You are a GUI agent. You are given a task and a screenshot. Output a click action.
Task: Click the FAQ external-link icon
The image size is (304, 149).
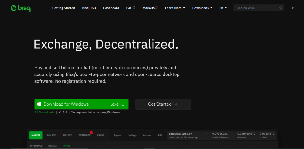click(x=134, y=7)
